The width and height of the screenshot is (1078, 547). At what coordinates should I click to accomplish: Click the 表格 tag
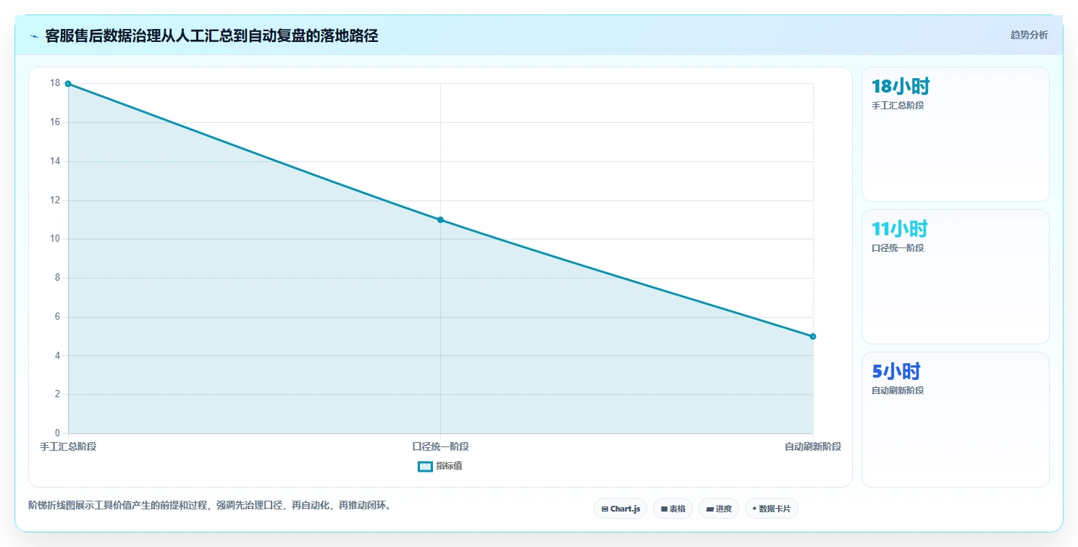tap(673, 509)
